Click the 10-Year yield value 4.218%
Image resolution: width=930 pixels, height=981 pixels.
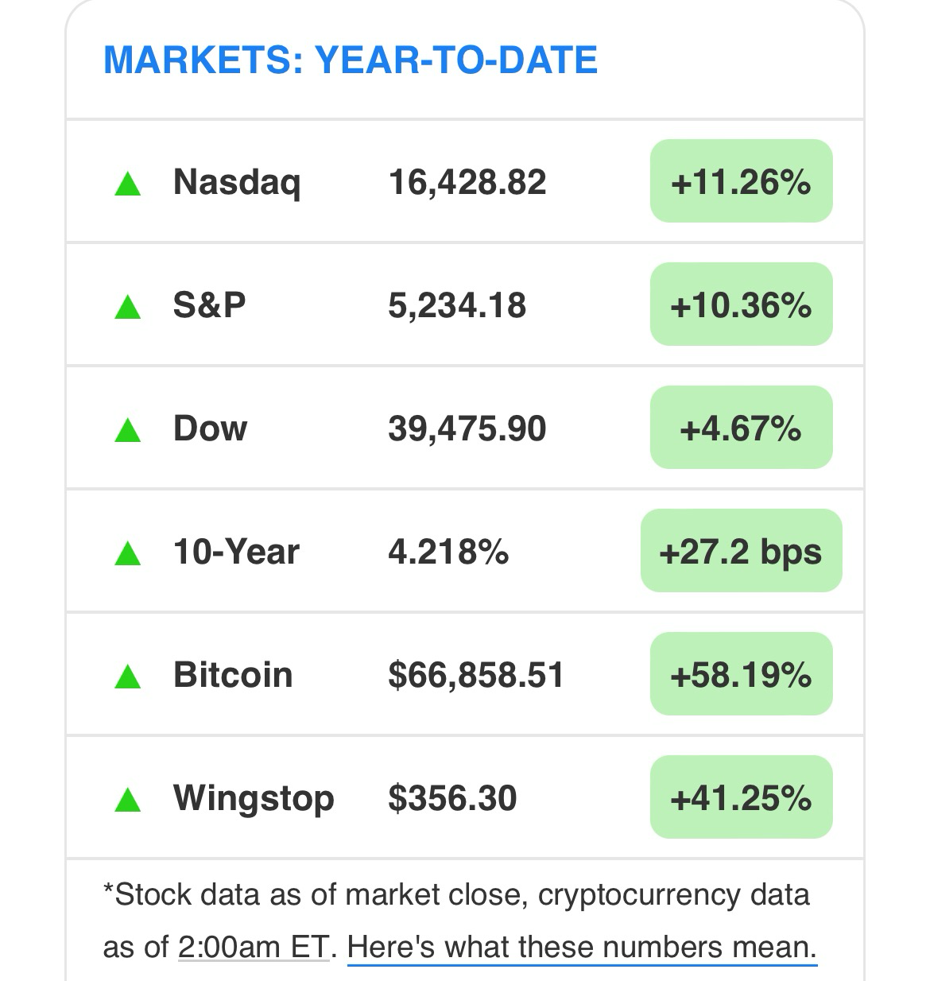click(448, 552)
